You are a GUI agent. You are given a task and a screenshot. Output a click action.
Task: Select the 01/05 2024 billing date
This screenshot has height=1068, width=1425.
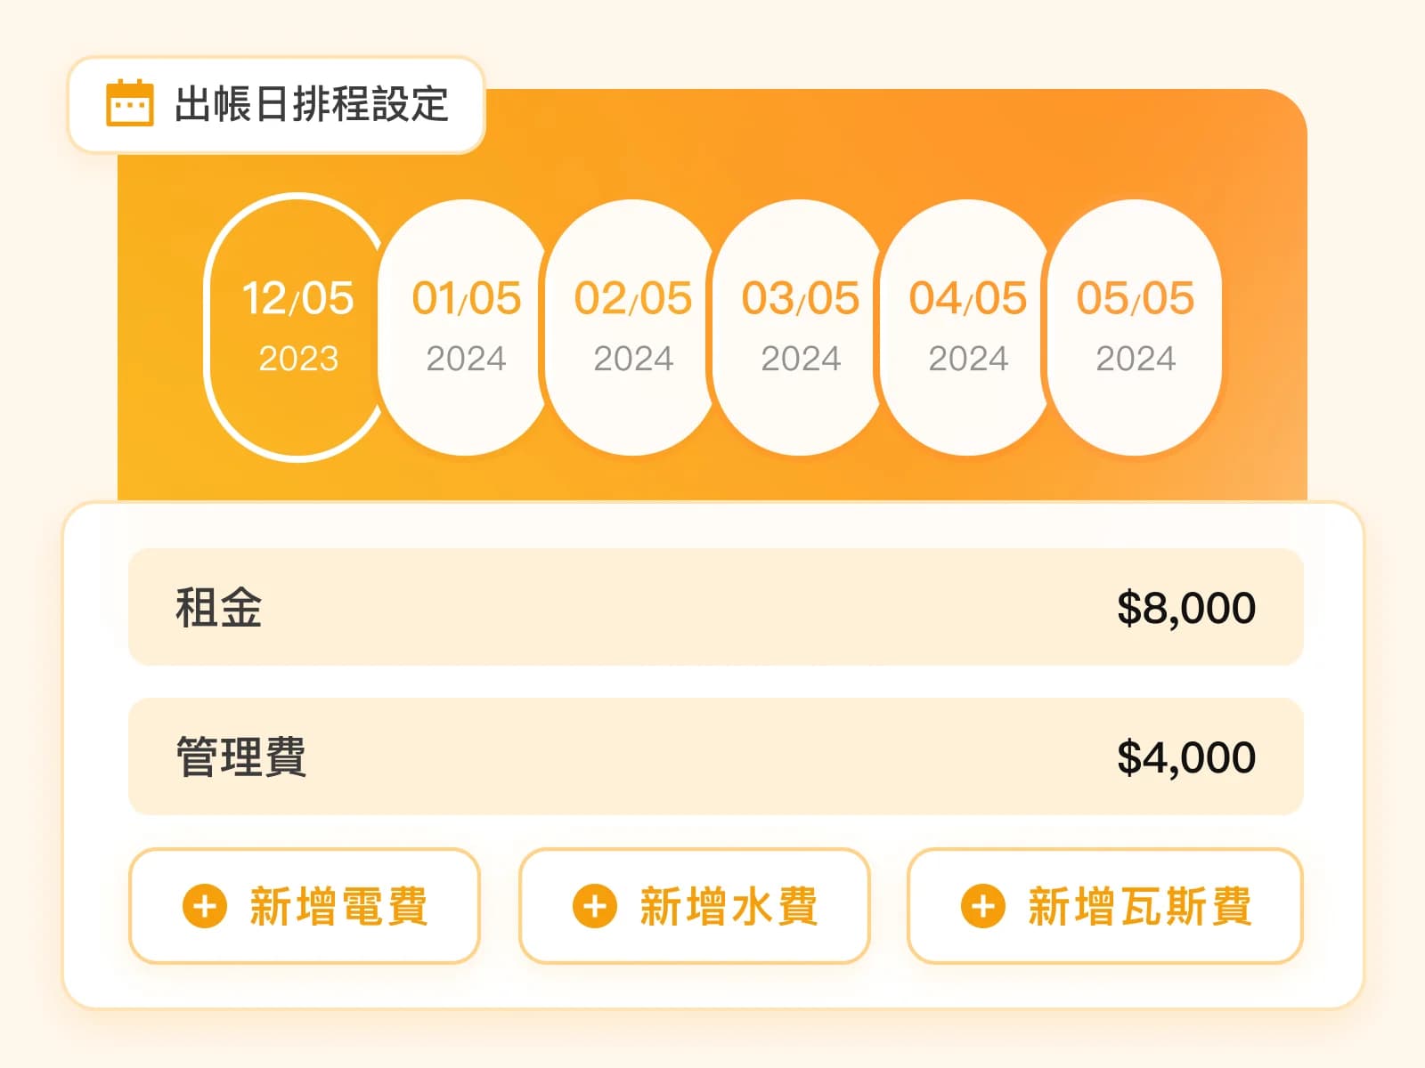point(465,327)
